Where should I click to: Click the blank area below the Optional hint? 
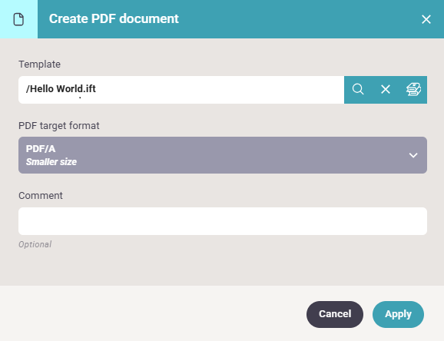[222, 267]
